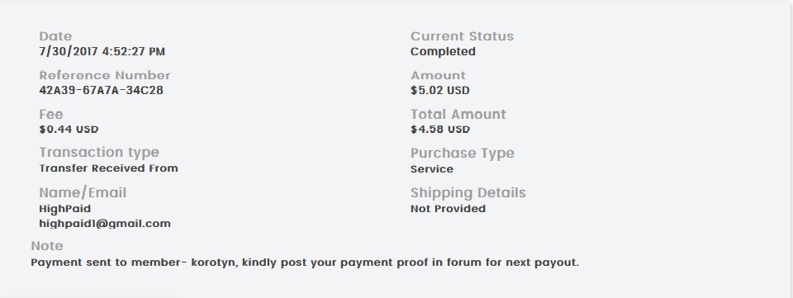Viewport: 793px width, 298px height.
Task: Click the total amount $4.58 USD
Action: pyautogui.click(x=440, y=130)
